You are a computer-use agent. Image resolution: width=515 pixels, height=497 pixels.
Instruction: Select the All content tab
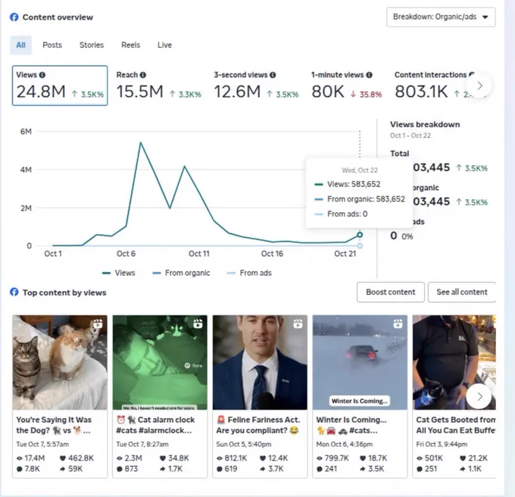point(20,45)
